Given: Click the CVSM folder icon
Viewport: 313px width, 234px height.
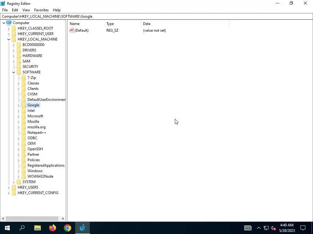Looking at the screenshot, I should coord(24,94).
